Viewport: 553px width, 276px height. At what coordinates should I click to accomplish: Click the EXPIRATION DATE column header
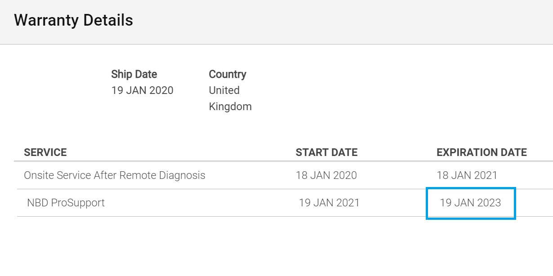pos(482,152)
